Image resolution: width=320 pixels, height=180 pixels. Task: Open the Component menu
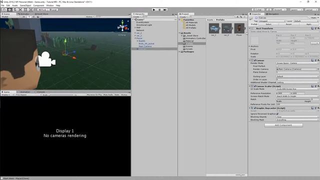click(38, 5)
